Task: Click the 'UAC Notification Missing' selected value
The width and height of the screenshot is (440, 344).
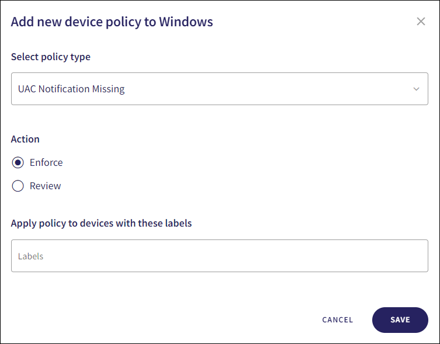Action: (71, 89)
